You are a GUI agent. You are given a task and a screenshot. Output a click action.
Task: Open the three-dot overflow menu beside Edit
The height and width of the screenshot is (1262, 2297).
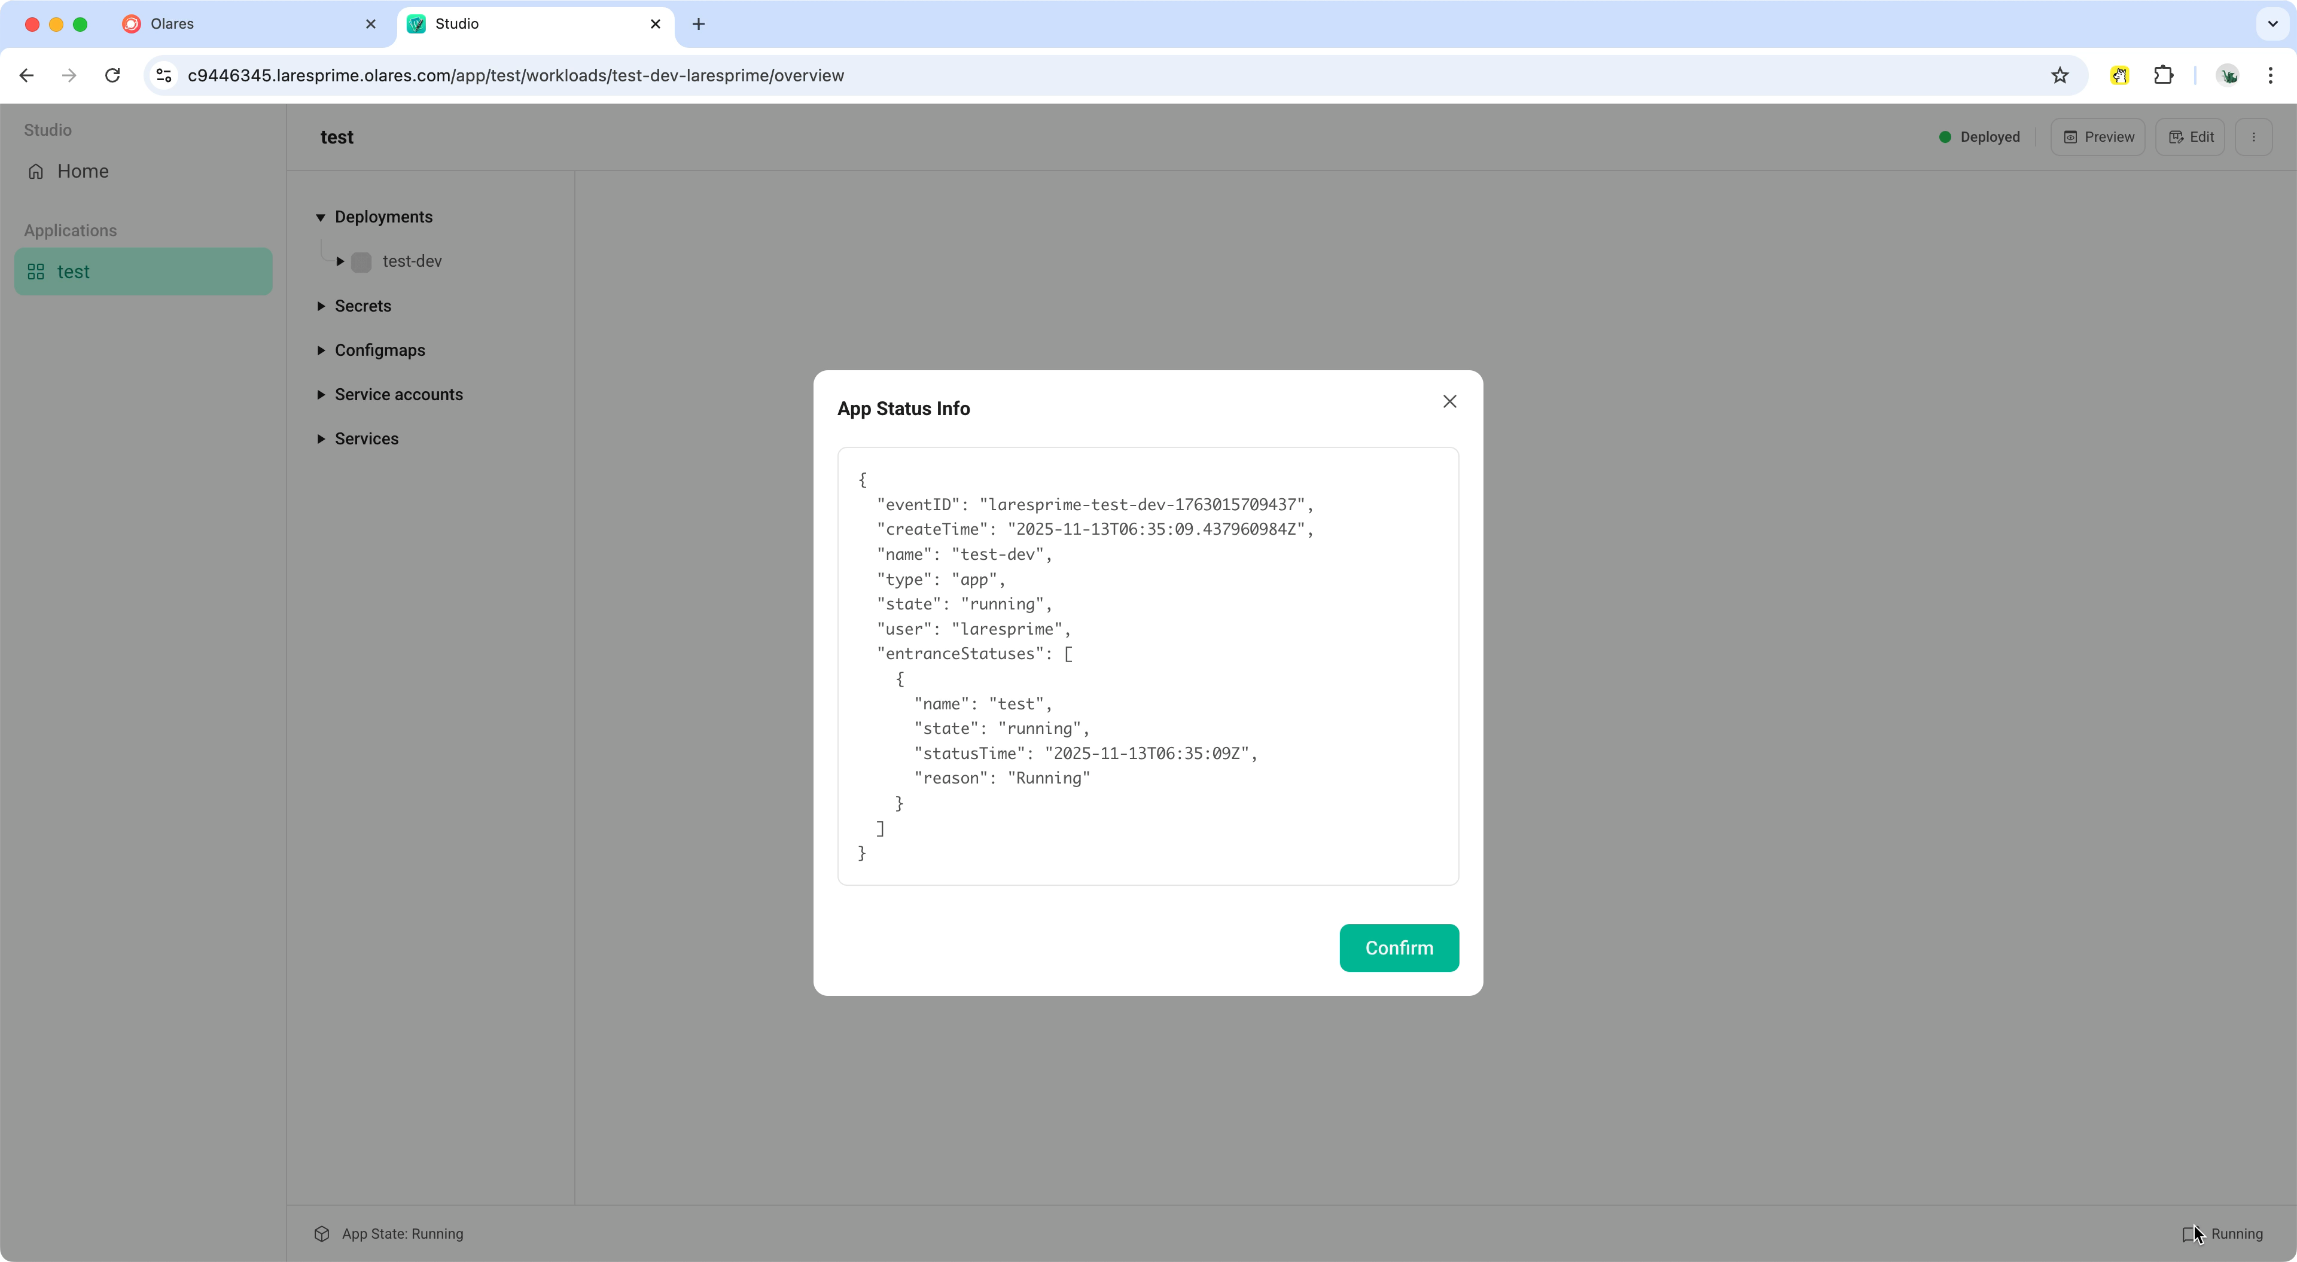(2255, 136)
